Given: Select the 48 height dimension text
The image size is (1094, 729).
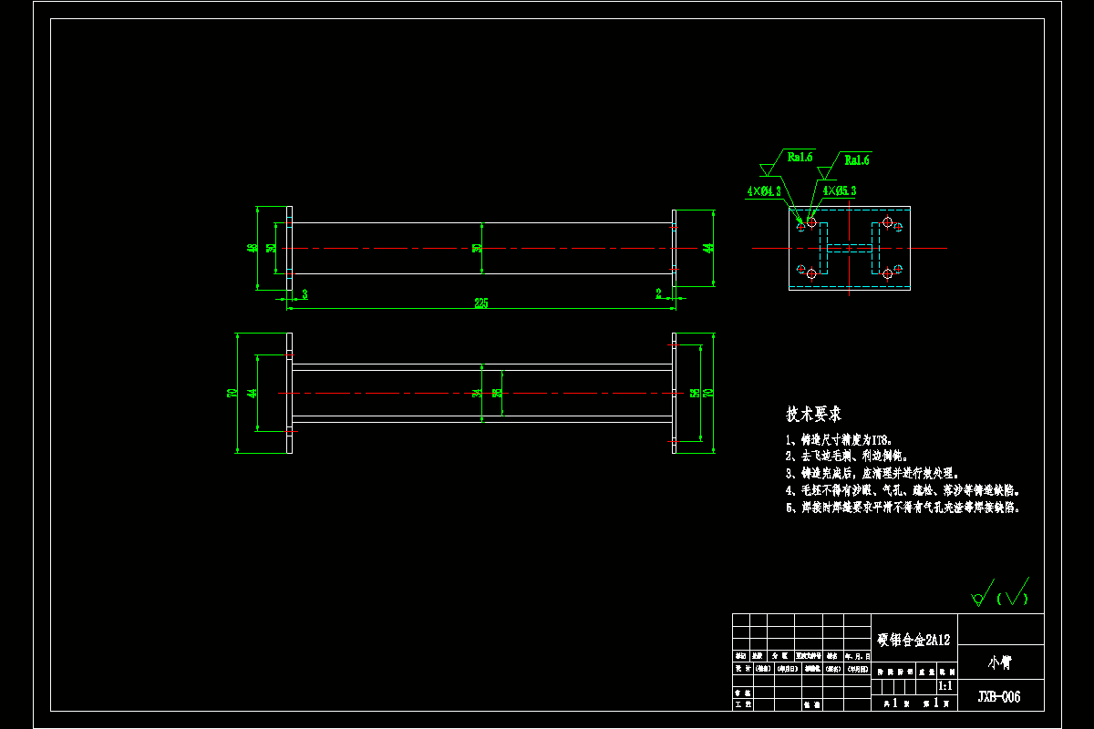Looking at the screenshot, I should (253, 249).
